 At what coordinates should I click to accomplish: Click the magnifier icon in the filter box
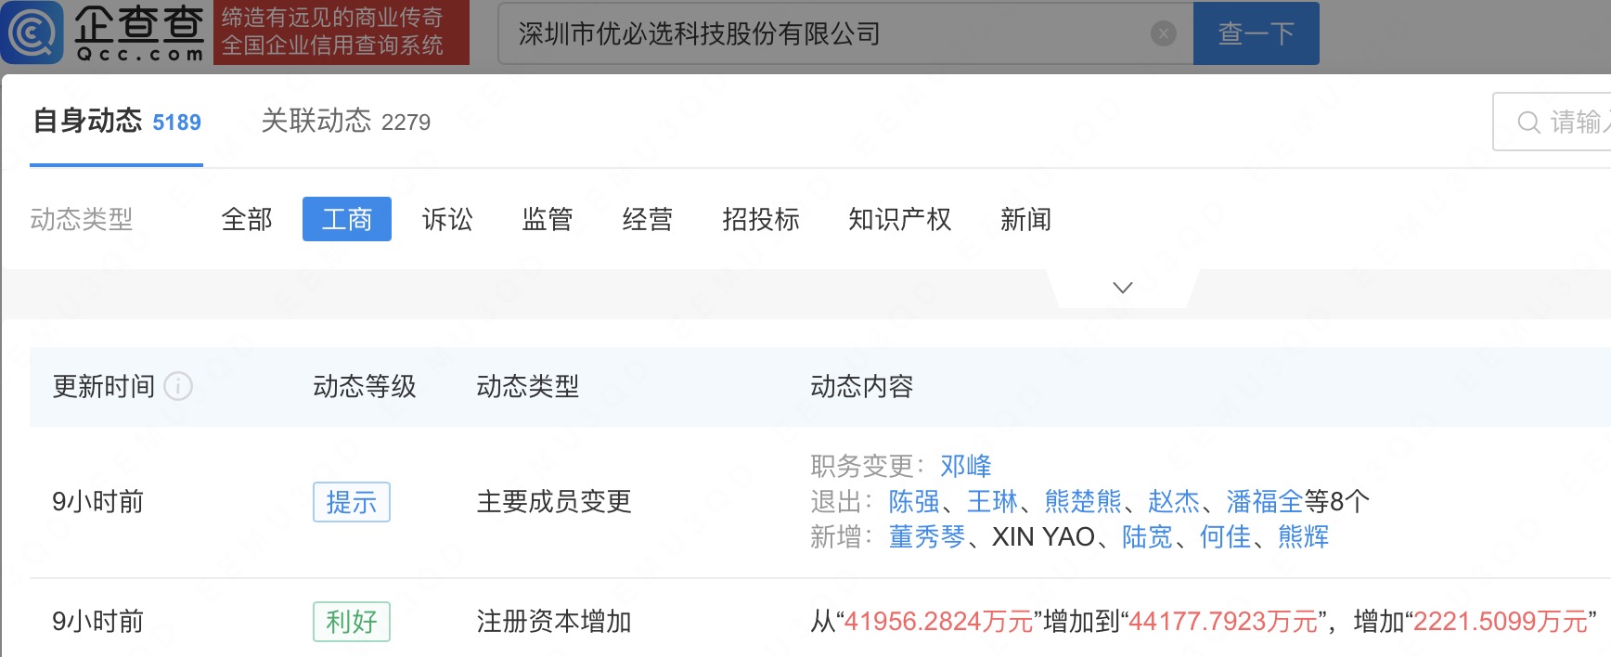(x=1528, y=122)
